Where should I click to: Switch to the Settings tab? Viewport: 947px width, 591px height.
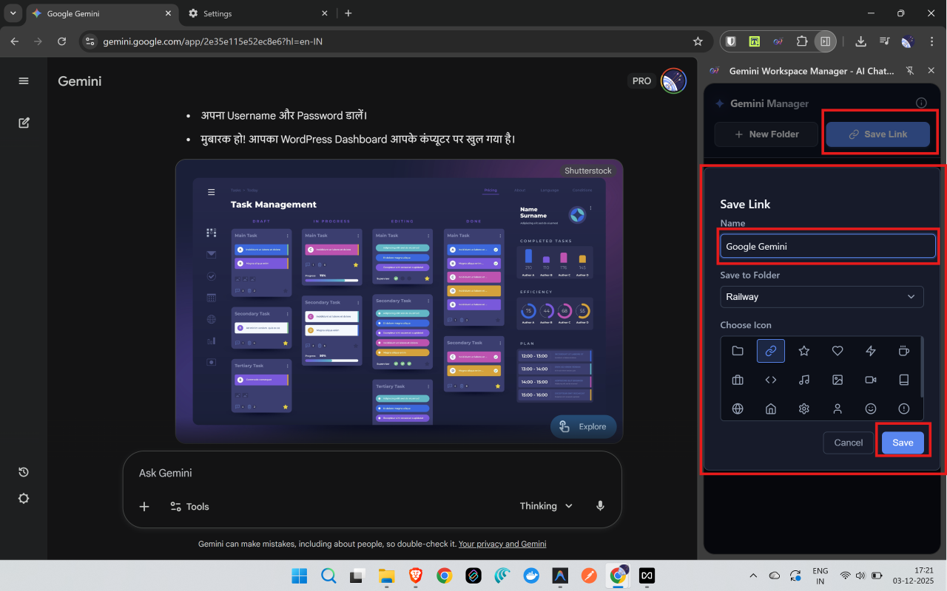coord(259,13)
